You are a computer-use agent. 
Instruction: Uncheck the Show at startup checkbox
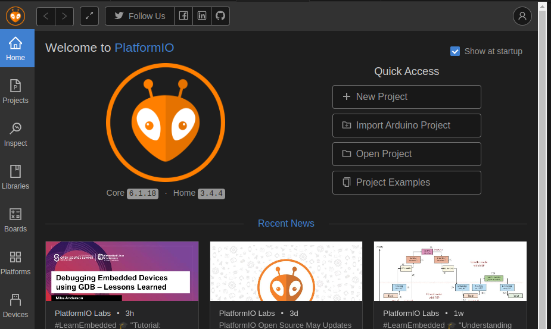coord(455,51)
